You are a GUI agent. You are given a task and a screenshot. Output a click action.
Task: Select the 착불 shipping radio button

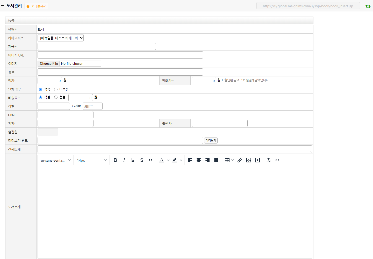tap(40, 97)
